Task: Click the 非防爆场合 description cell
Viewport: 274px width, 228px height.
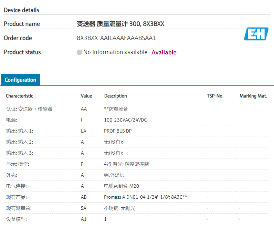Action: click(x=116, y=109)
